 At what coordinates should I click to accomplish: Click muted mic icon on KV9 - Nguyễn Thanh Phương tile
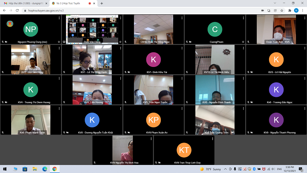248,132
